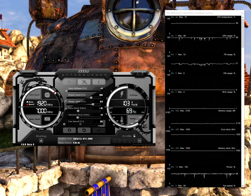Click the driver version '416.16' text

[x=76, y=143]
